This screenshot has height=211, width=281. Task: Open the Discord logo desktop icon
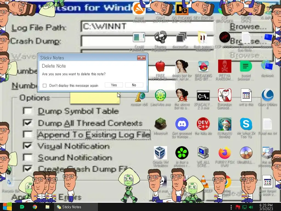coord(182,124)
